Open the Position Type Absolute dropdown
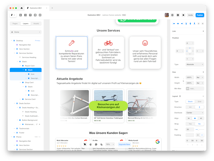 click(x=195, y=64)
